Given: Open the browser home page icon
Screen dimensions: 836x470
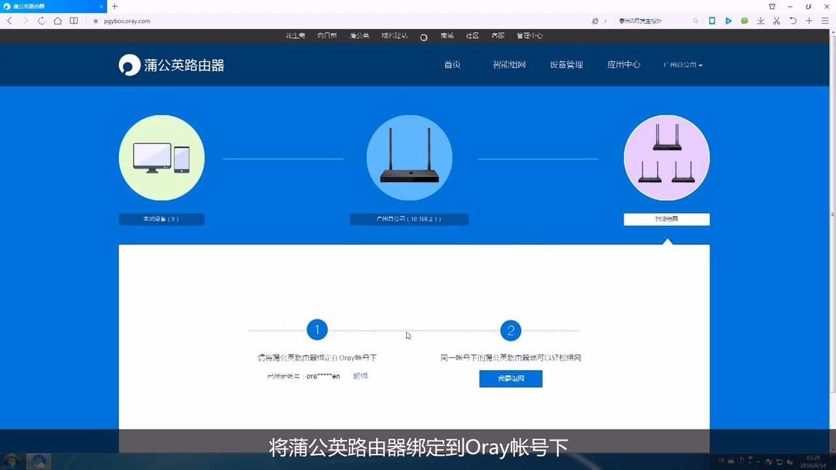Looking at the screenshot, I should click(57, 21).
